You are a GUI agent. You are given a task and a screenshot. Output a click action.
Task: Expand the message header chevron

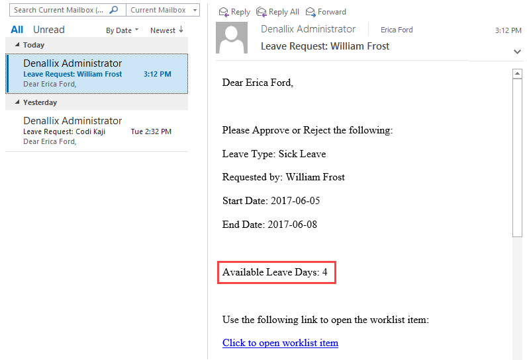tap(517, 52)
